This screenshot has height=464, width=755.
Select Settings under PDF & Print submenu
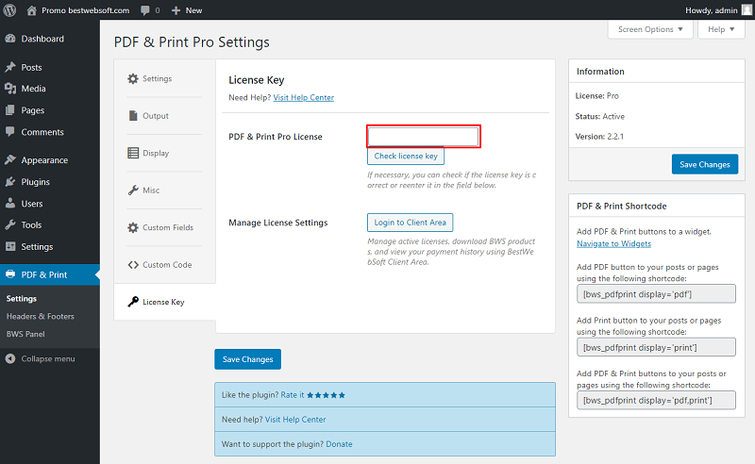(x=22, y=298)
